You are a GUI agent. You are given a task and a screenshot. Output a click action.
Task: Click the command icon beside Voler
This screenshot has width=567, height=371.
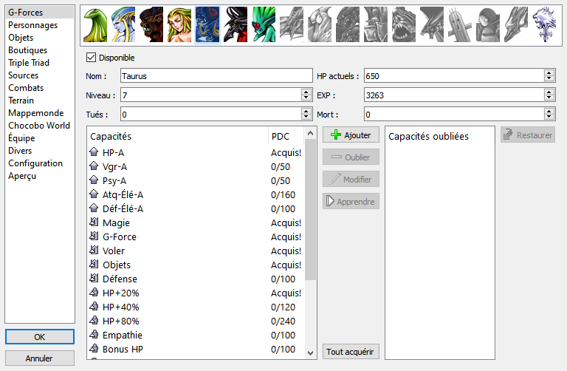click(94, 250)
